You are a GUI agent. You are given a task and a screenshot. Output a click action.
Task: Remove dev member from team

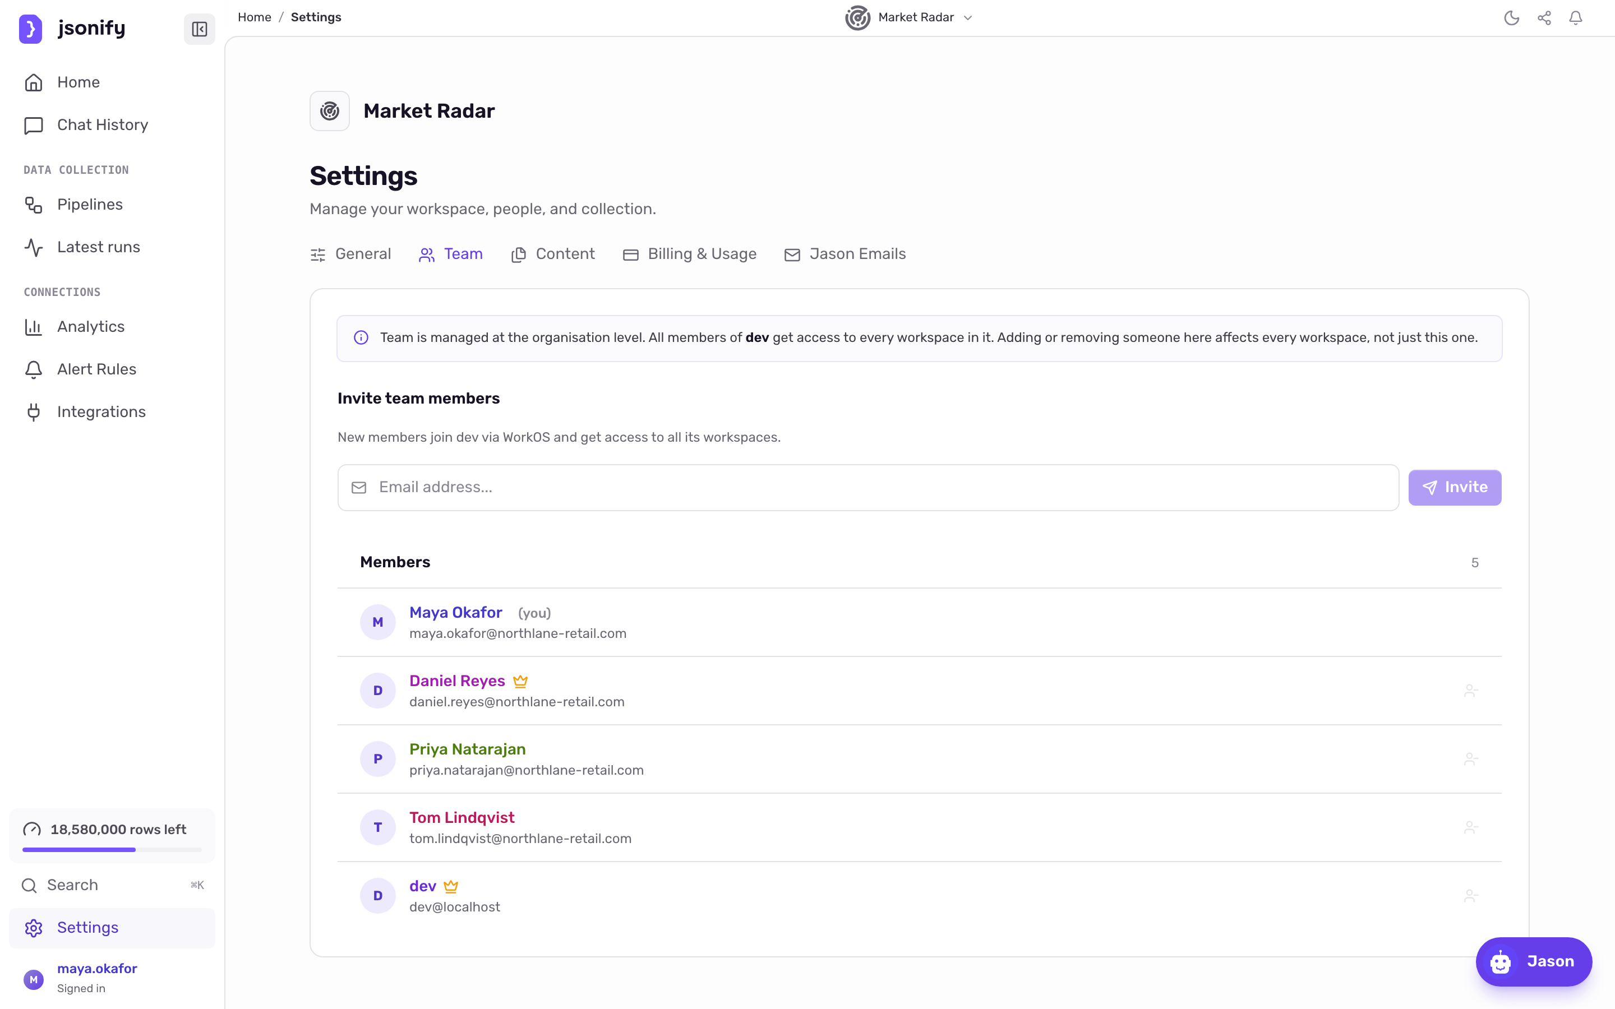click(x=1471, y=896)
